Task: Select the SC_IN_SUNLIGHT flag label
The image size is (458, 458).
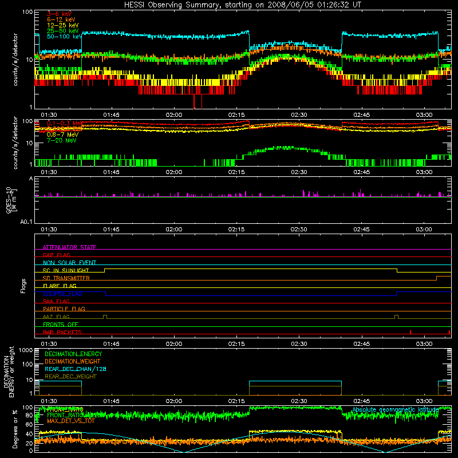Action: 66,270
